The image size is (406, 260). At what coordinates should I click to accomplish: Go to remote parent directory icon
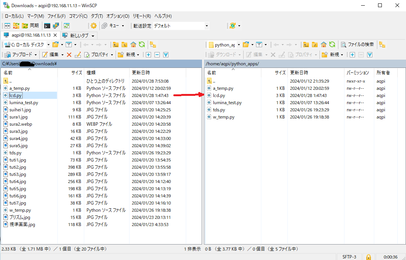pyautogui.click(x=306, y=45)
